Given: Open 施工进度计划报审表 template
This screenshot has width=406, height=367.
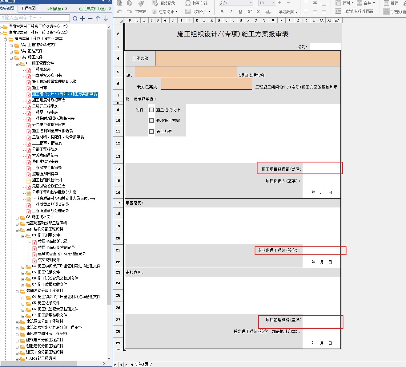Looking at the screenshot, I should point(49,100).
